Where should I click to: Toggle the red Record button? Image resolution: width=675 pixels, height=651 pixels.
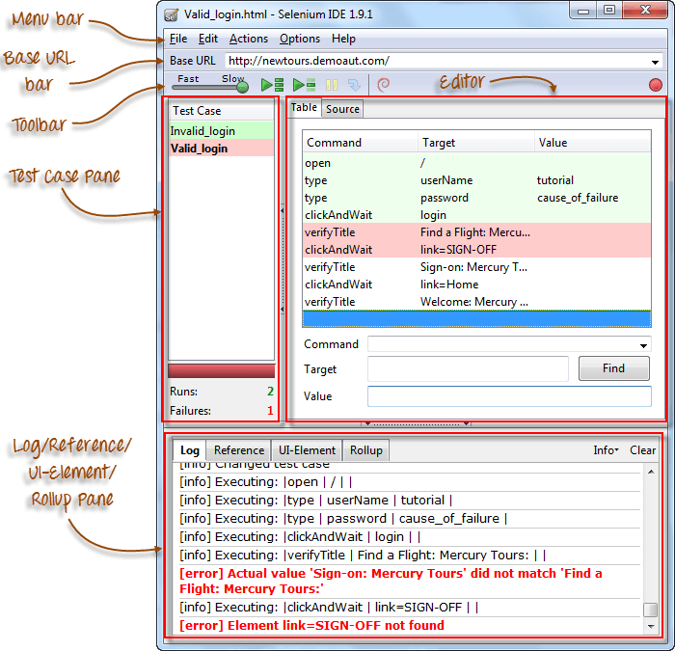coord(656,85)
